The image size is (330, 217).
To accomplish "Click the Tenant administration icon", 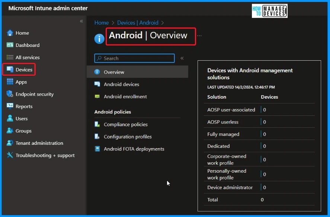I will point(10,143).
